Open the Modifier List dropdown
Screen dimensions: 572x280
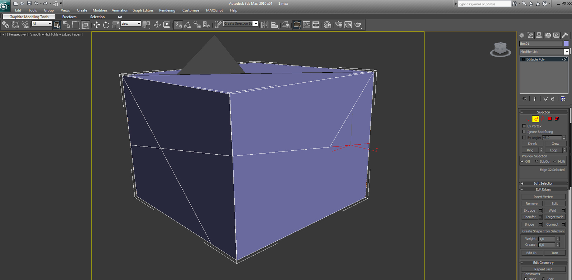click(x=544, y=52)
